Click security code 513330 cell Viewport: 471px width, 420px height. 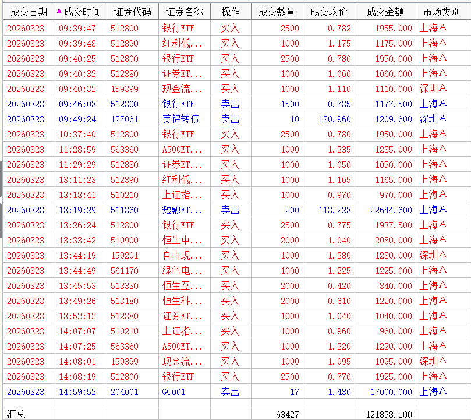(x=125, y=285)
